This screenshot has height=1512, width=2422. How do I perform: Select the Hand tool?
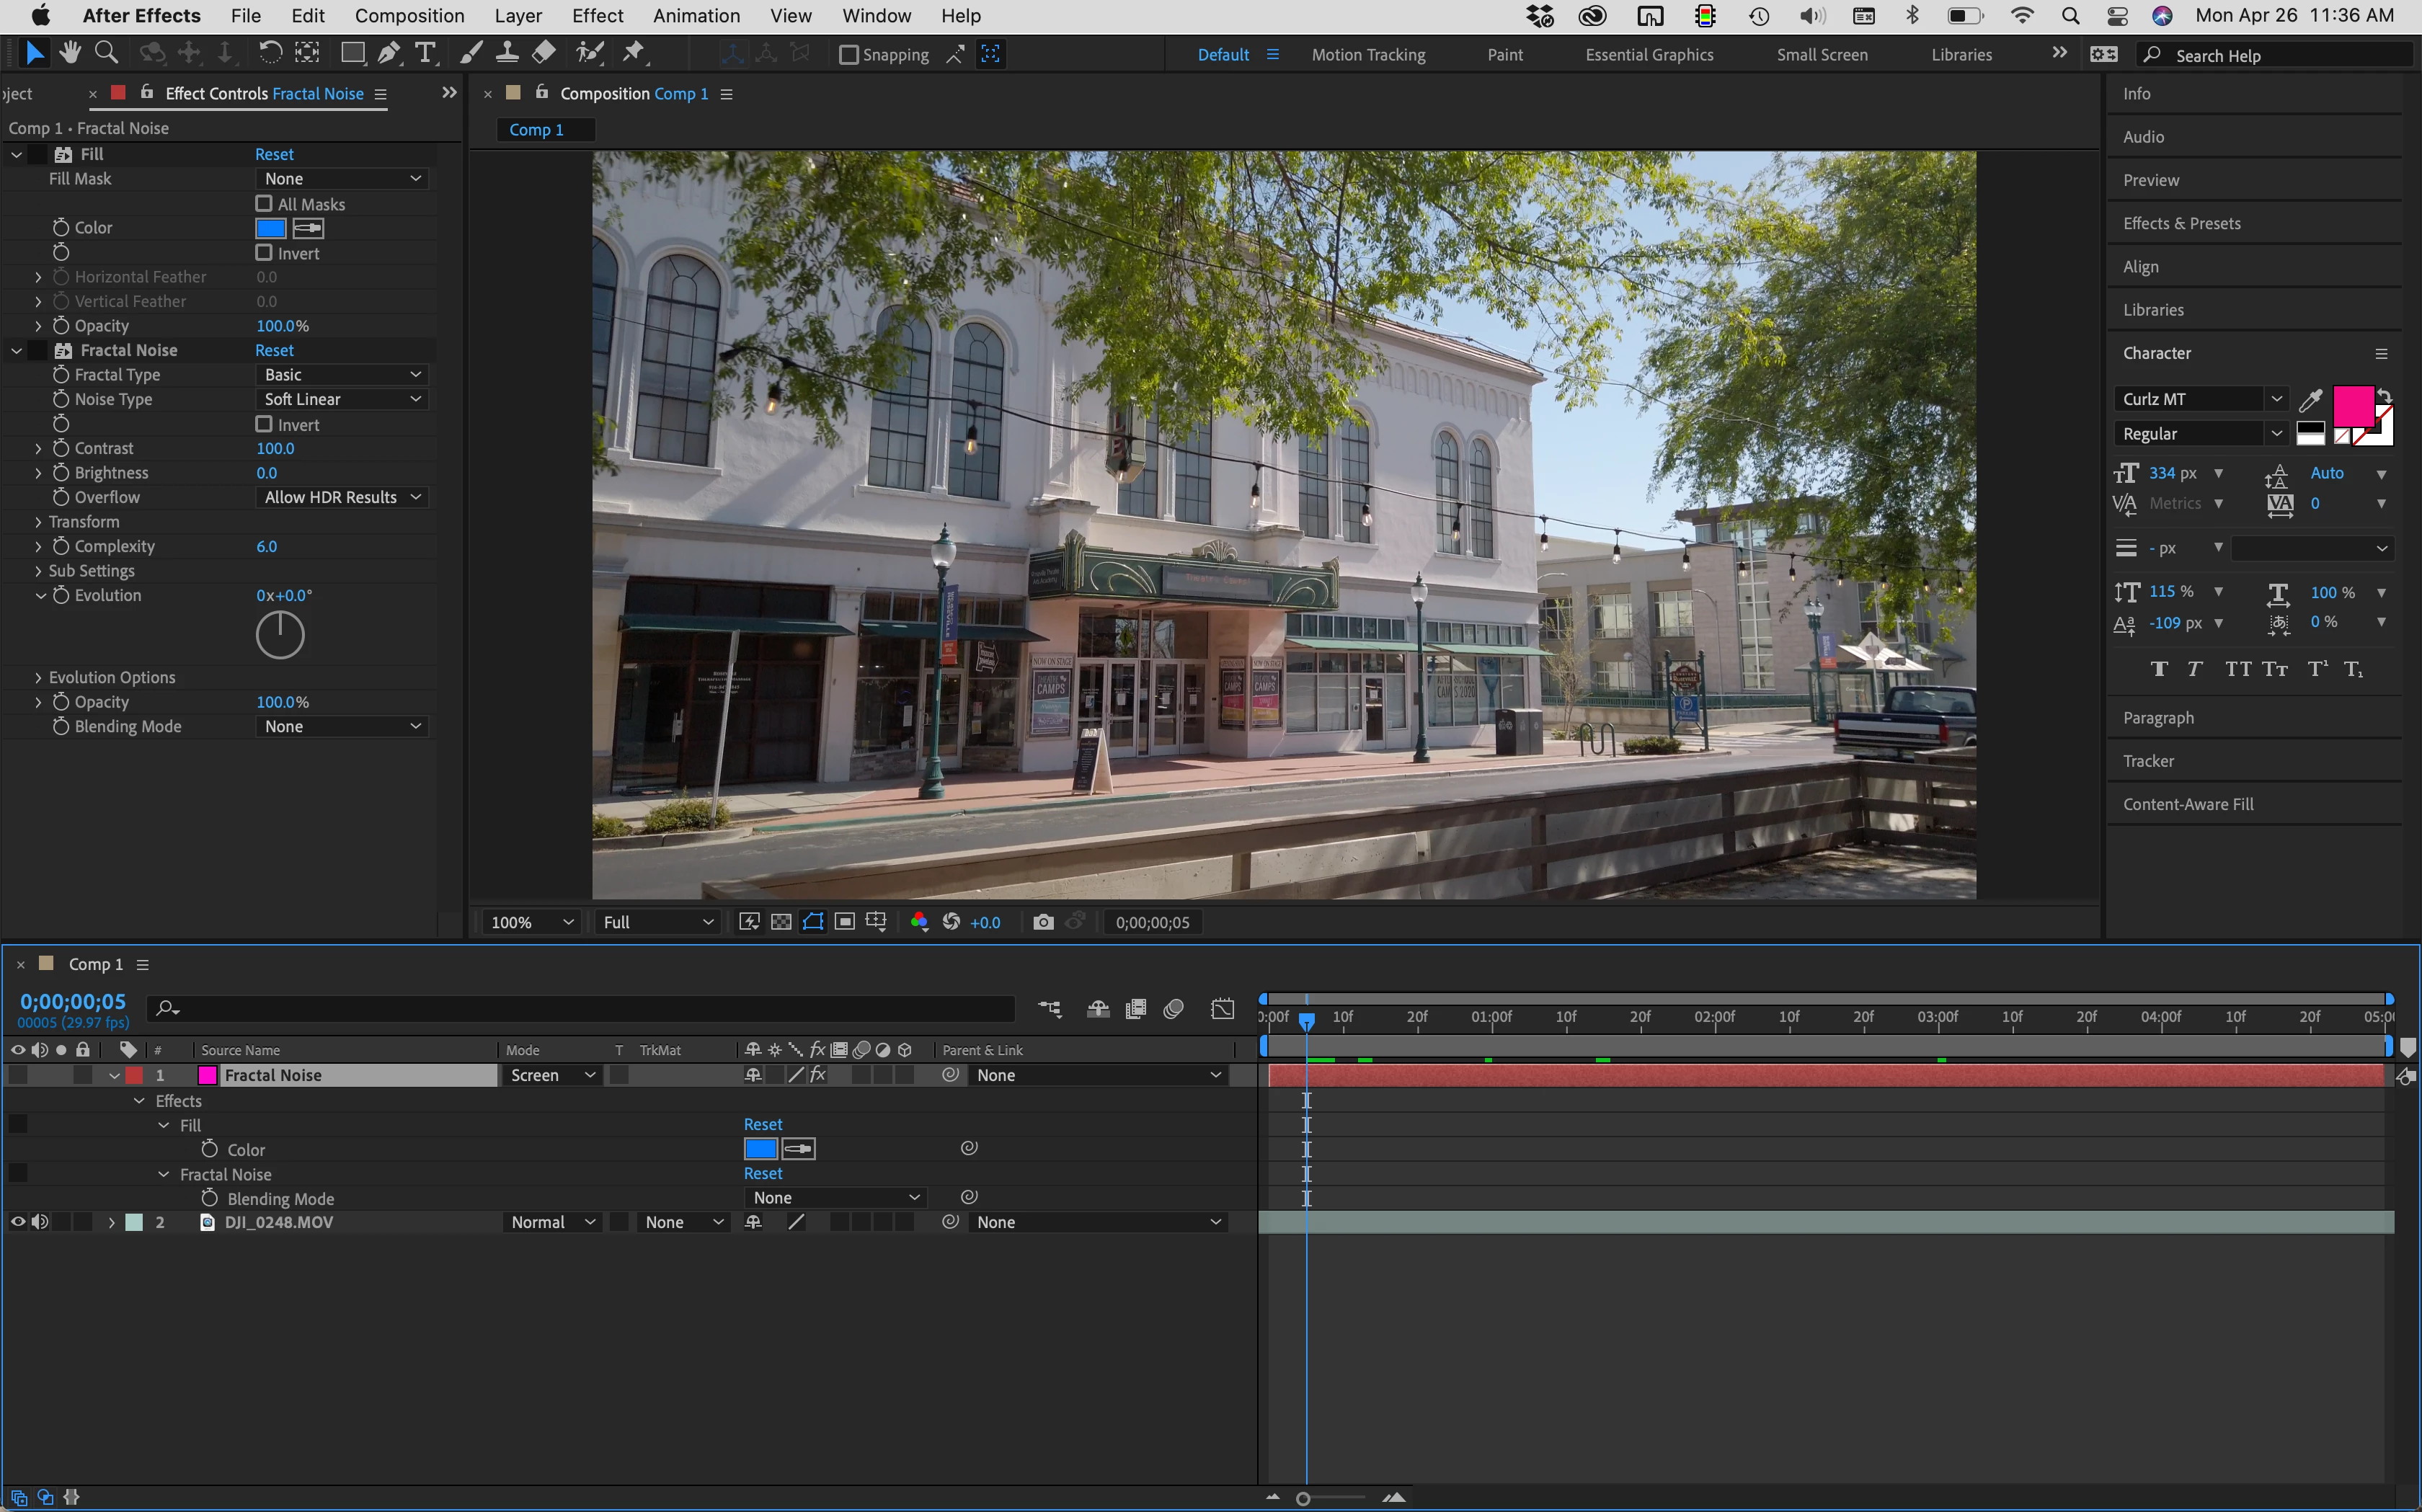tap(69, 53)
